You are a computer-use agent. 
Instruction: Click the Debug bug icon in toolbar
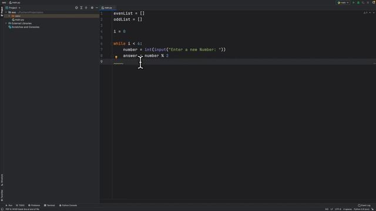coord(358,2)
